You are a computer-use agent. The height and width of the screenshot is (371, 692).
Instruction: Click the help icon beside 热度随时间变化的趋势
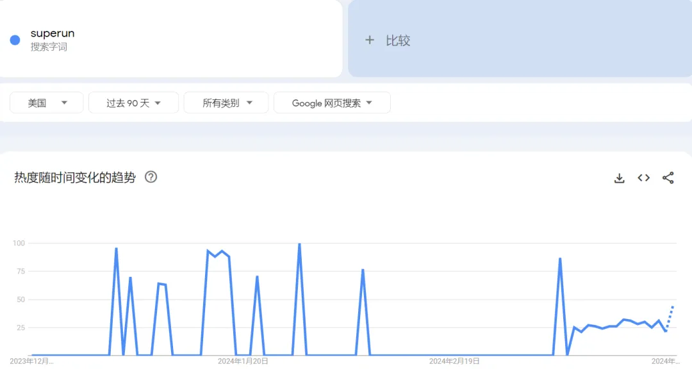pos(151,177)
